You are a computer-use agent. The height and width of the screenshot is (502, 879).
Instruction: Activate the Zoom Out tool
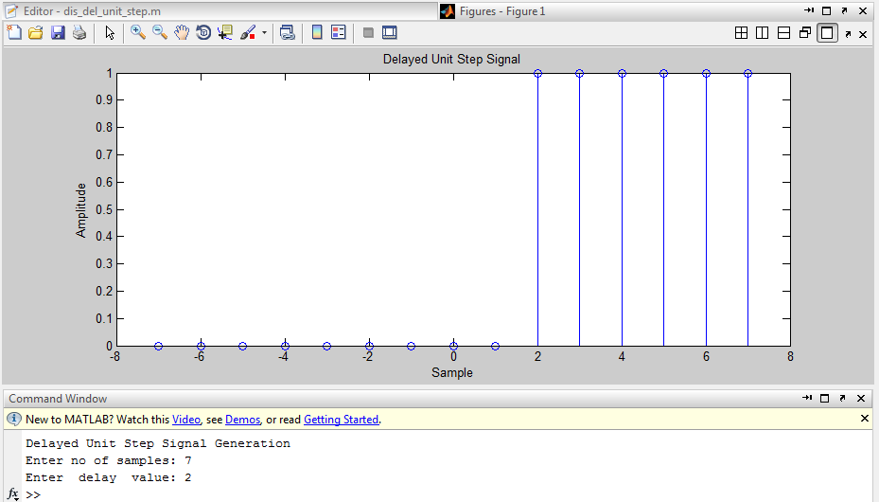point(160,32)
